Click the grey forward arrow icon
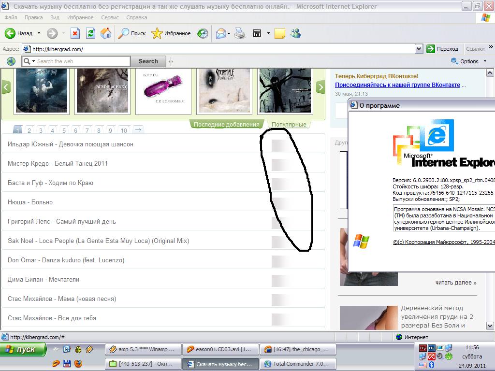The height and width of the screenshot is (371, 495). click(x=52, y=33)
